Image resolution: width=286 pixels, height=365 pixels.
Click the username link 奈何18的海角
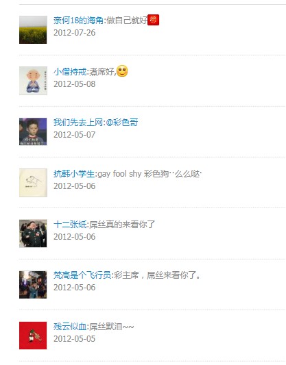[78, 21]
